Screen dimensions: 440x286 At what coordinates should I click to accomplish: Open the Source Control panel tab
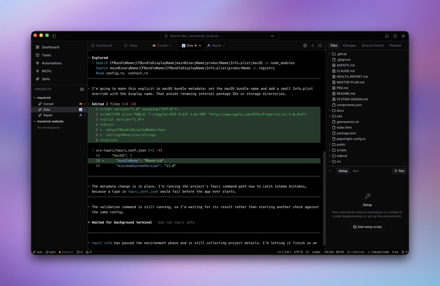(373, 46)
